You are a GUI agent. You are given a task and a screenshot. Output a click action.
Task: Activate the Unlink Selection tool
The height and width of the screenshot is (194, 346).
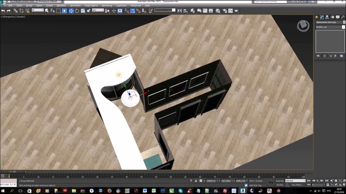(x=21, y=11)
